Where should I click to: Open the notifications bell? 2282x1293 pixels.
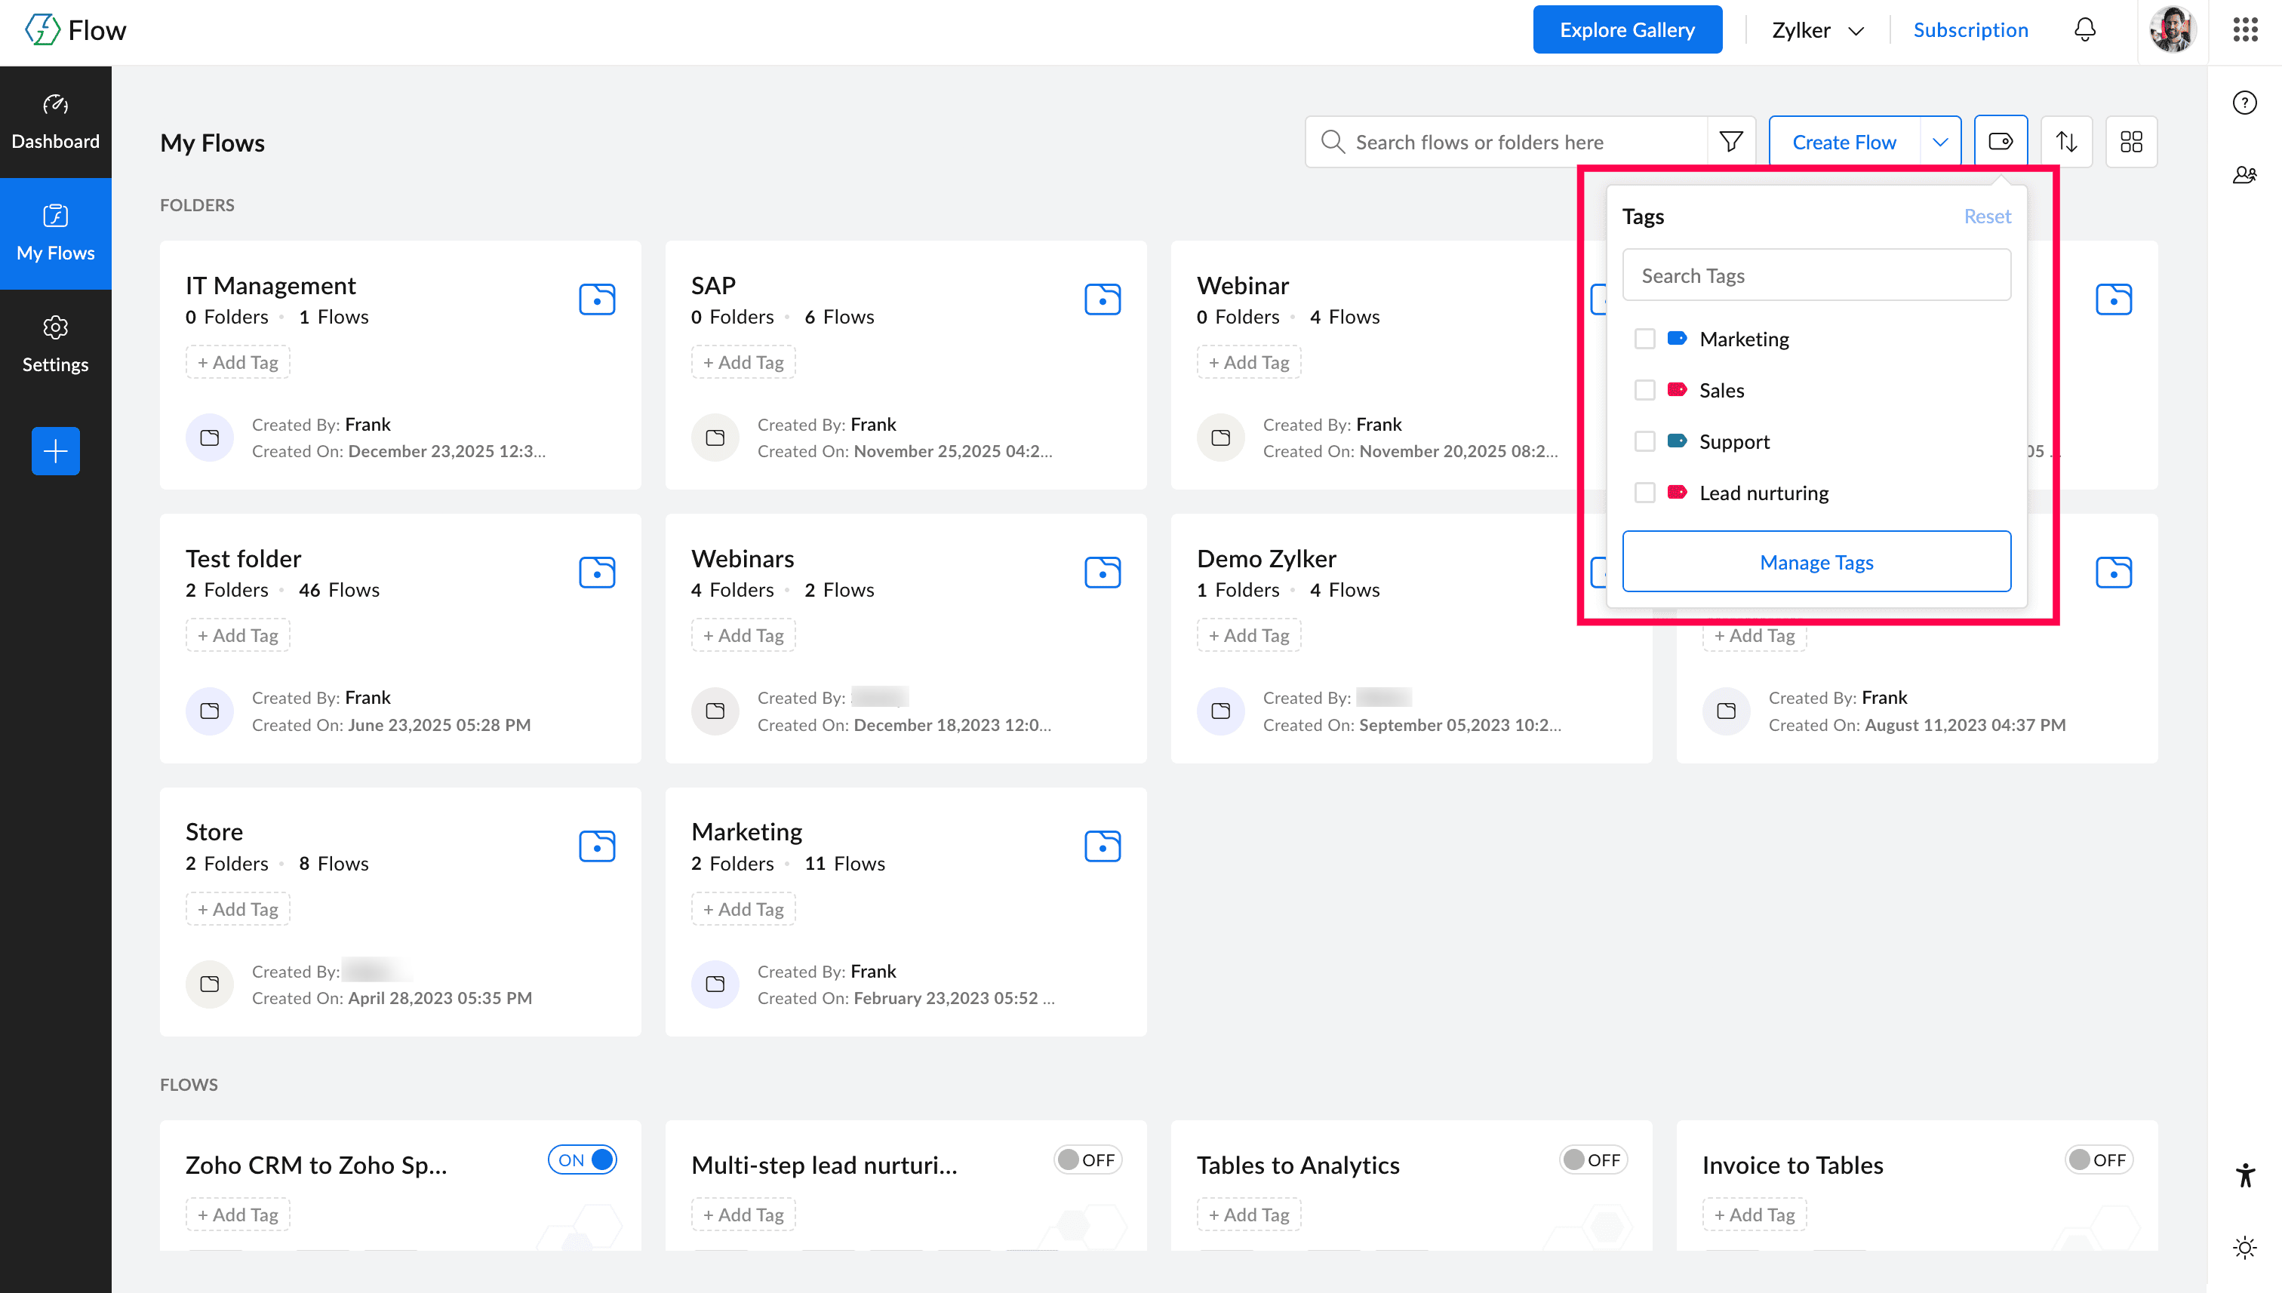[2085, 30]
